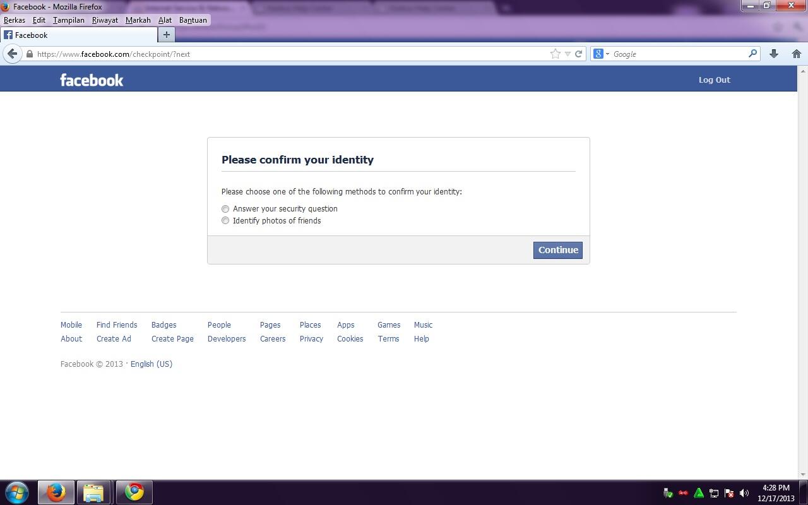Open the Places footer link
The image size is (808, 505).
pos(311,325)
